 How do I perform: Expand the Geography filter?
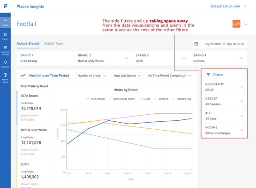pos(224,87)
